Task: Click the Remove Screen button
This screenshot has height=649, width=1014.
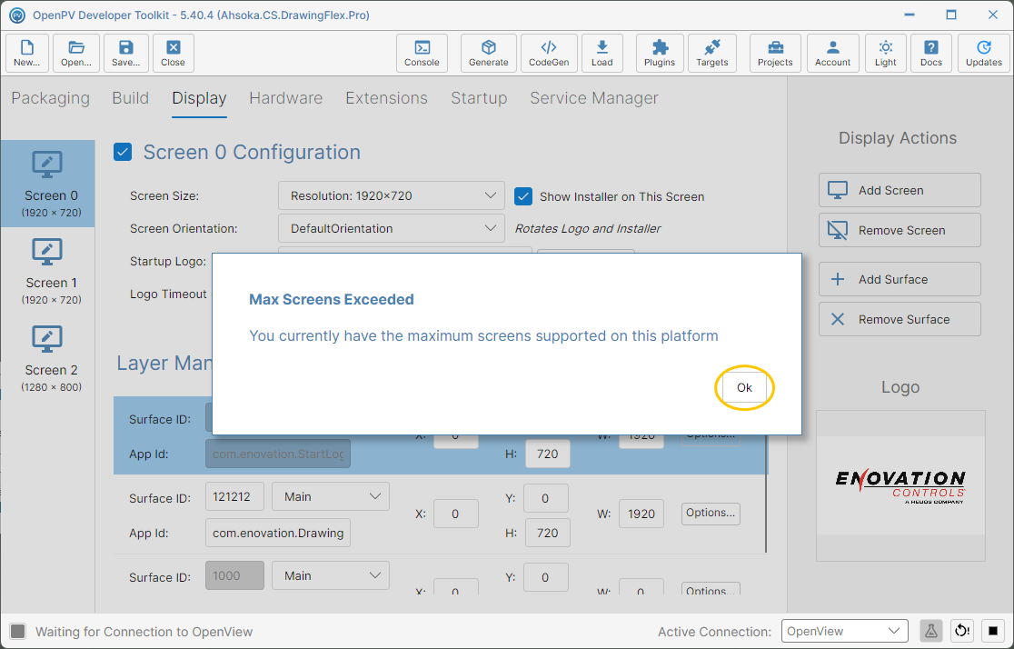Action: point(900,230)
